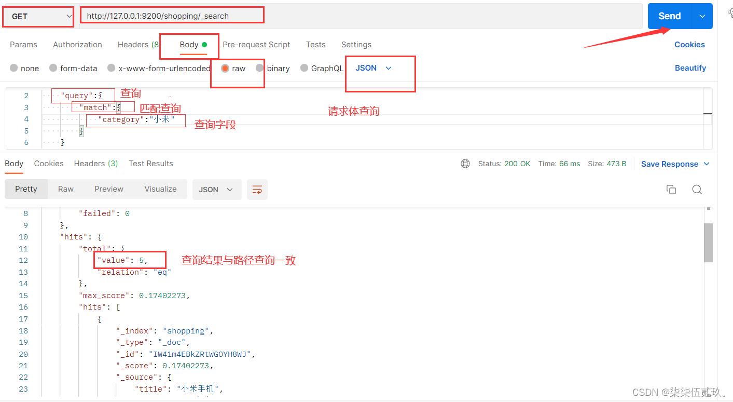The height and width of the screenshot is (402, 733).
Task: Open the Cookies link
Action: click(x=689, y=45)
